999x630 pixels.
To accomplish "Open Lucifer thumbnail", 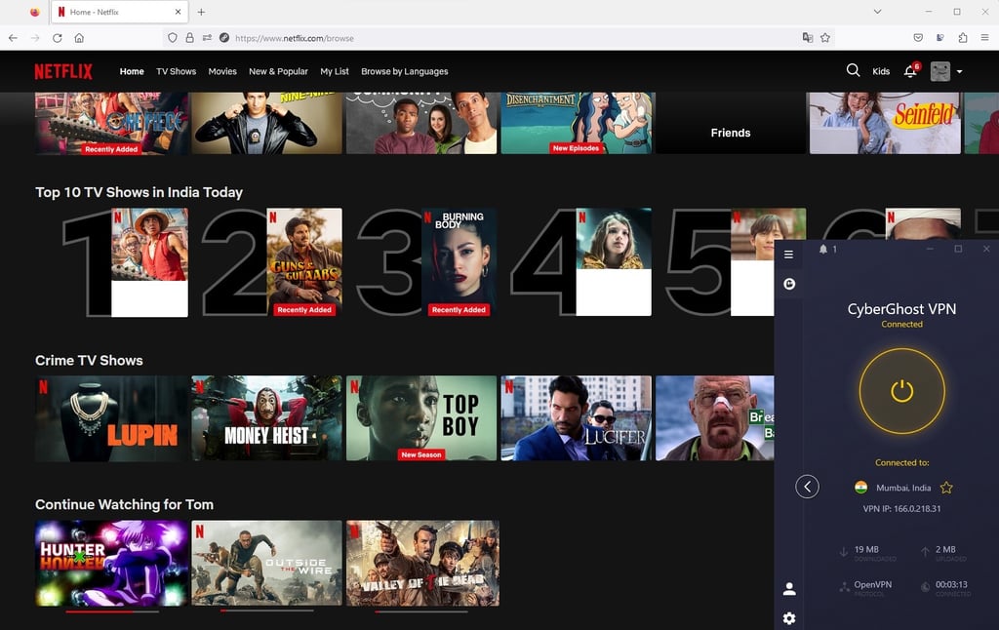I will point(576,417).
